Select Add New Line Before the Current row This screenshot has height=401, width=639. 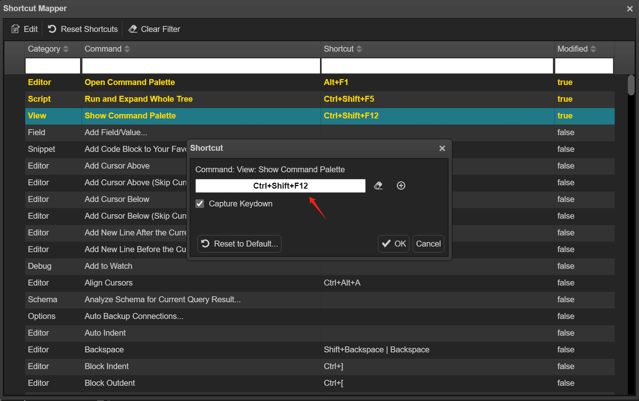tap(135, 250)
